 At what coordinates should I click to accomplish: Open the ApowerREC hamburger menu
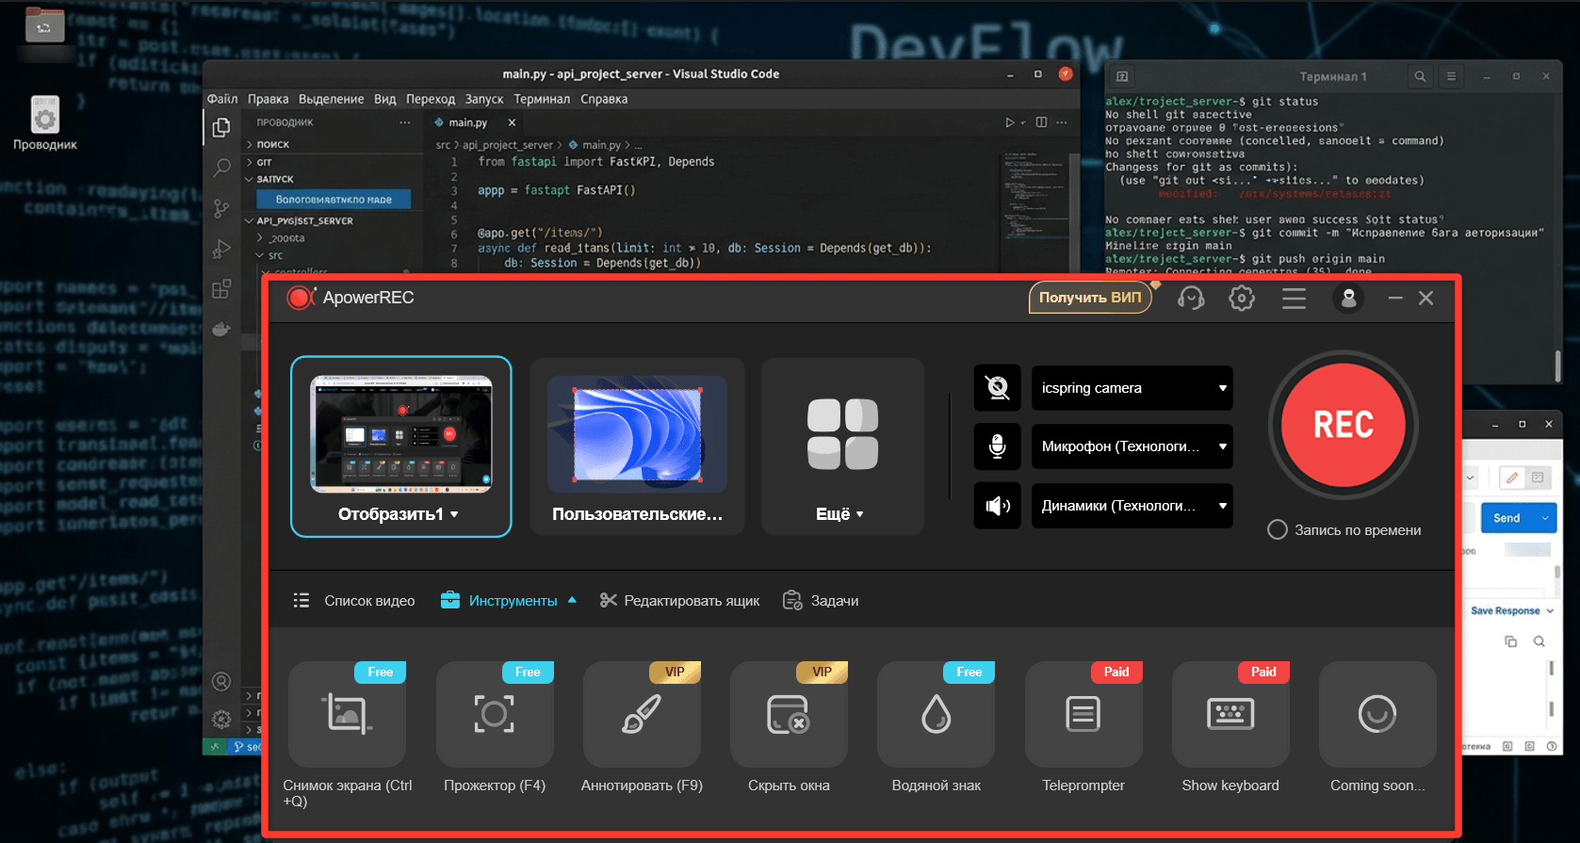[x=1294, y=299]
